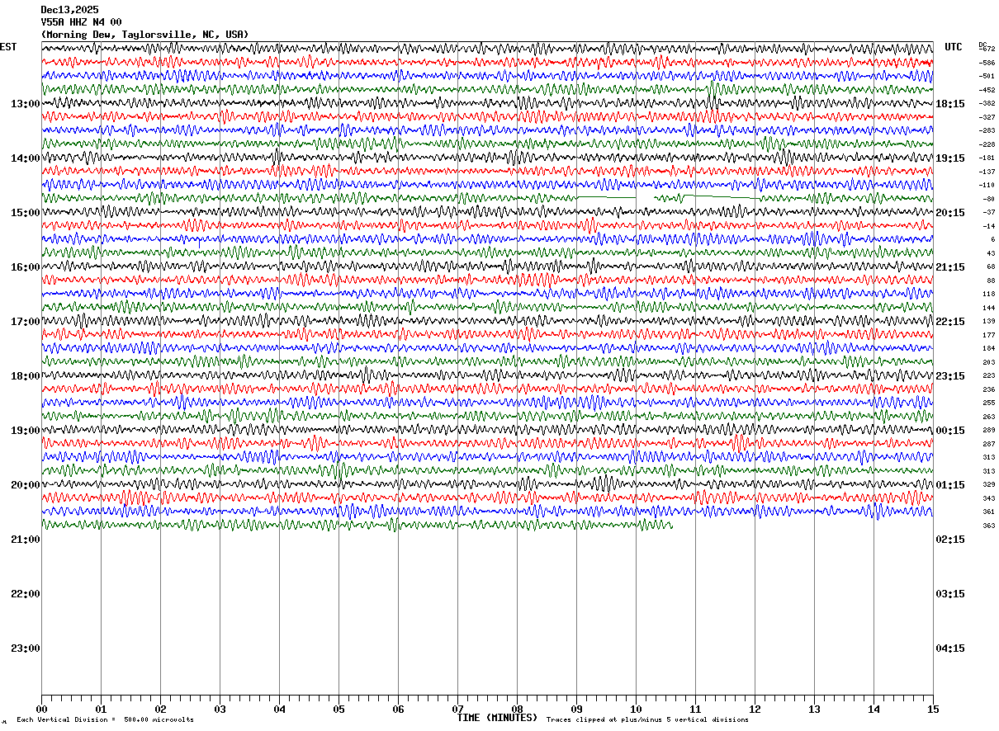
Task: Click the 00:15 UTC time label
Action: point(950,431)
